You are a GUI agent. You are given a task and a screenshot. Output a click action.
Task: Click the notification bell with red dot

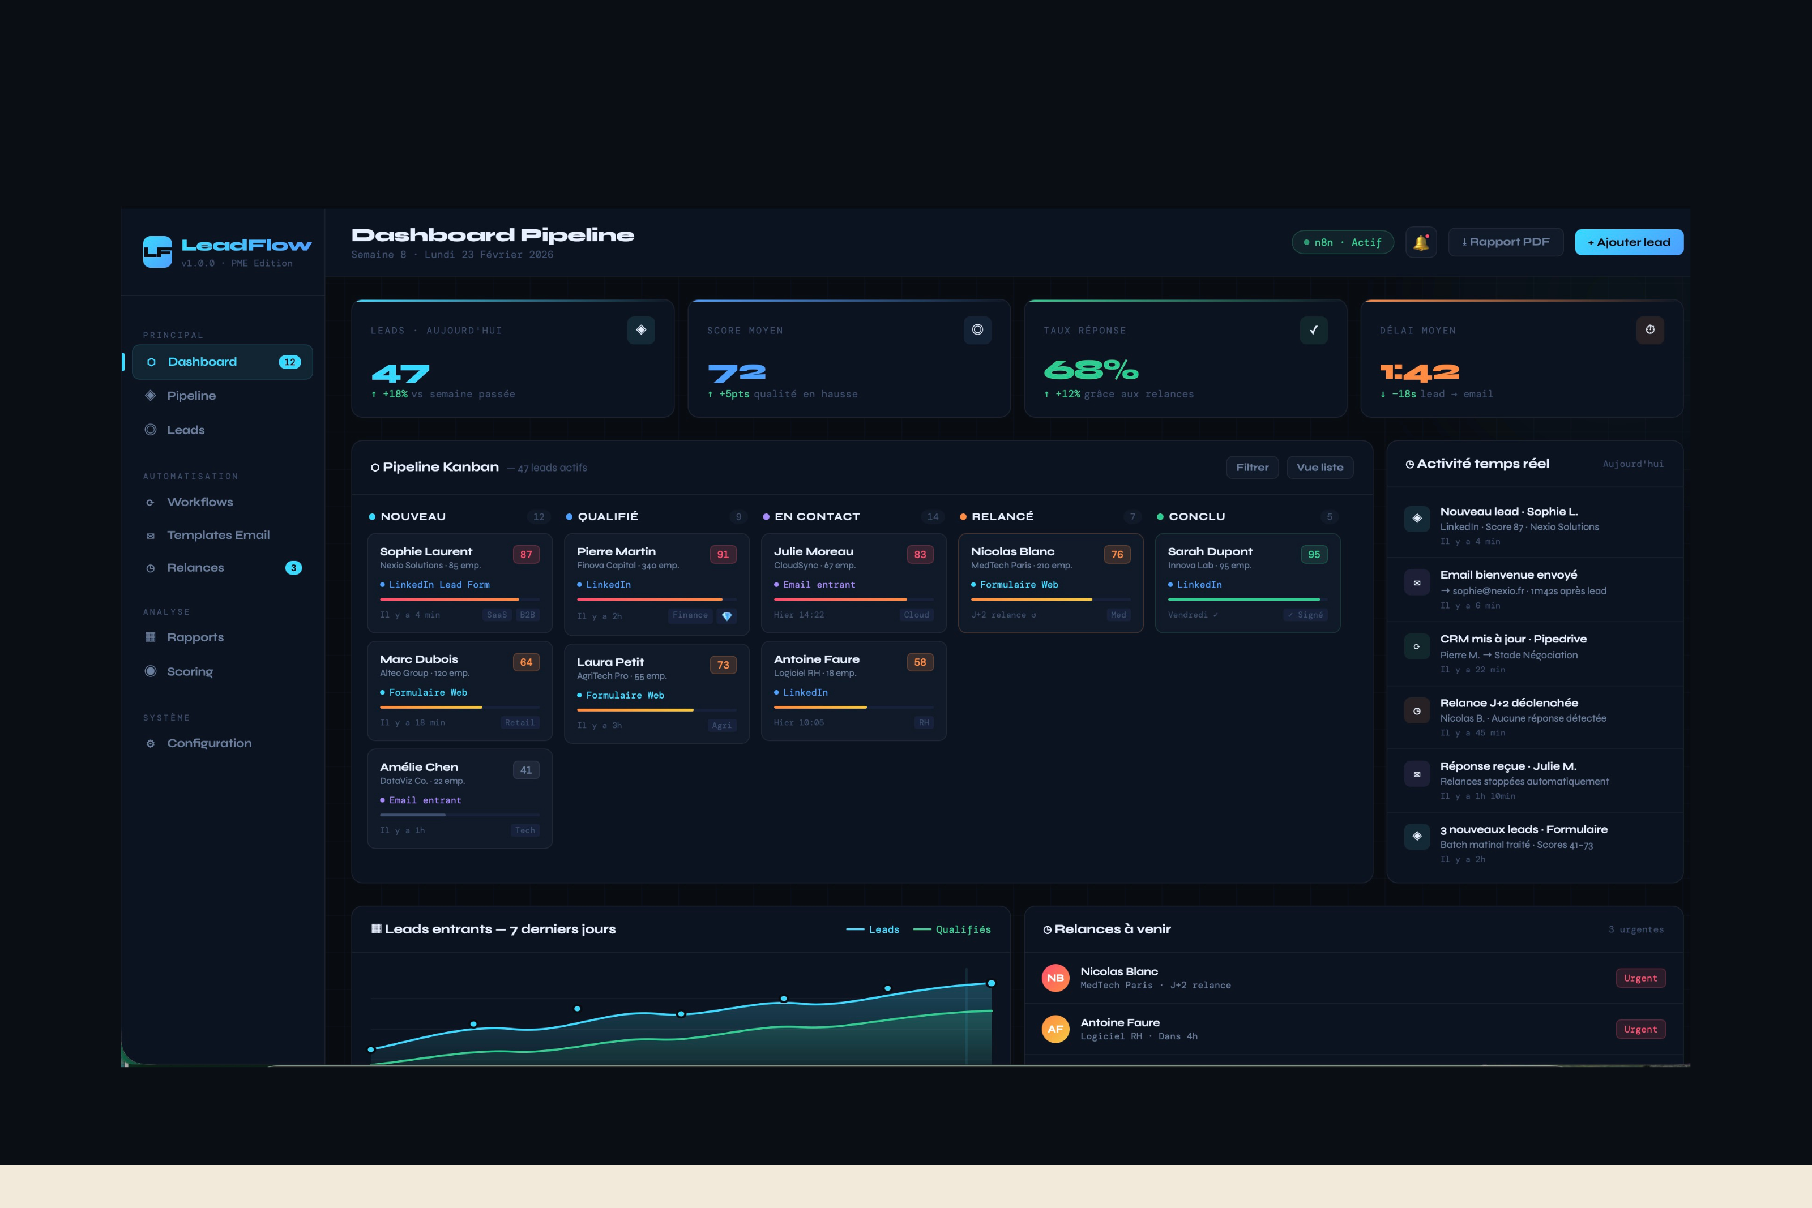pos(1421,242)
